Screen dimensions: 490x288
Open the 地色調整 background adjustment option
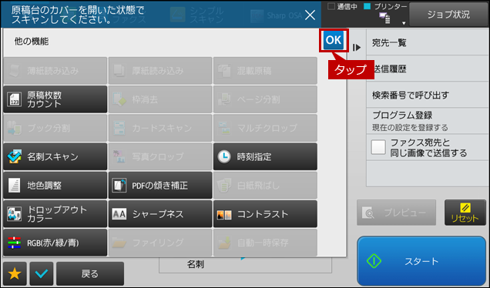tap(55, 186)
